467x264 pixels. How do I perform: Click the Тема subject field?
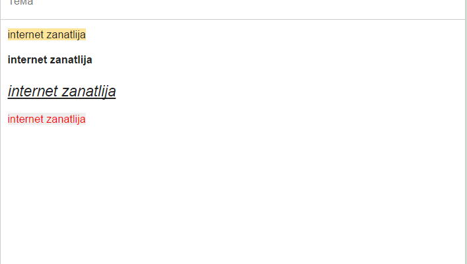233,5
